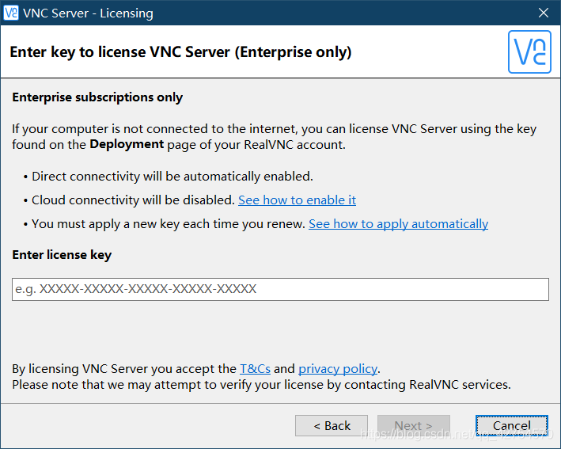Open 'See how to apply automatically' link
Viewport: 561px width, 449px height.
coord(398,224)
